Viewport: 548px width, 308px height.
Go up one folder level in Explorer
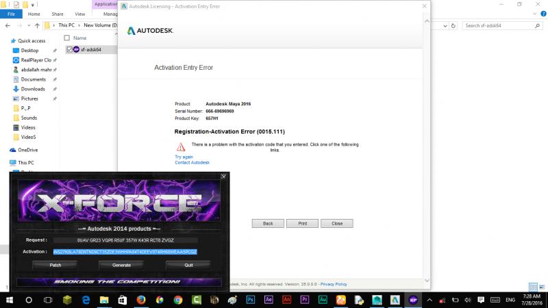coord(37,25)
